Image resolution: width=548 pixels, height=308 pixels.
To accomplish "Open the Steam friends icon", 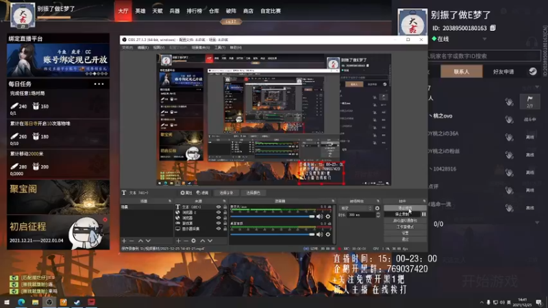I will pos(533,71).
